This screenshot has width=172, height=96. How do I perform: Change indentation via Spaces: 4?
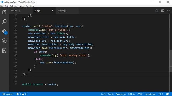coord(121,94)
